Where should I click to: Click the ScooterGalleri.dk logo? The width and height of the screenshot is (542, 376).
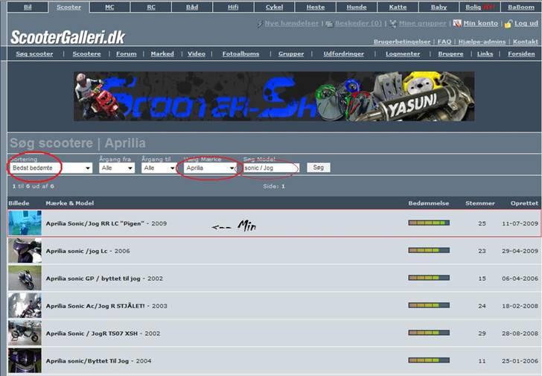pos(68,37)
